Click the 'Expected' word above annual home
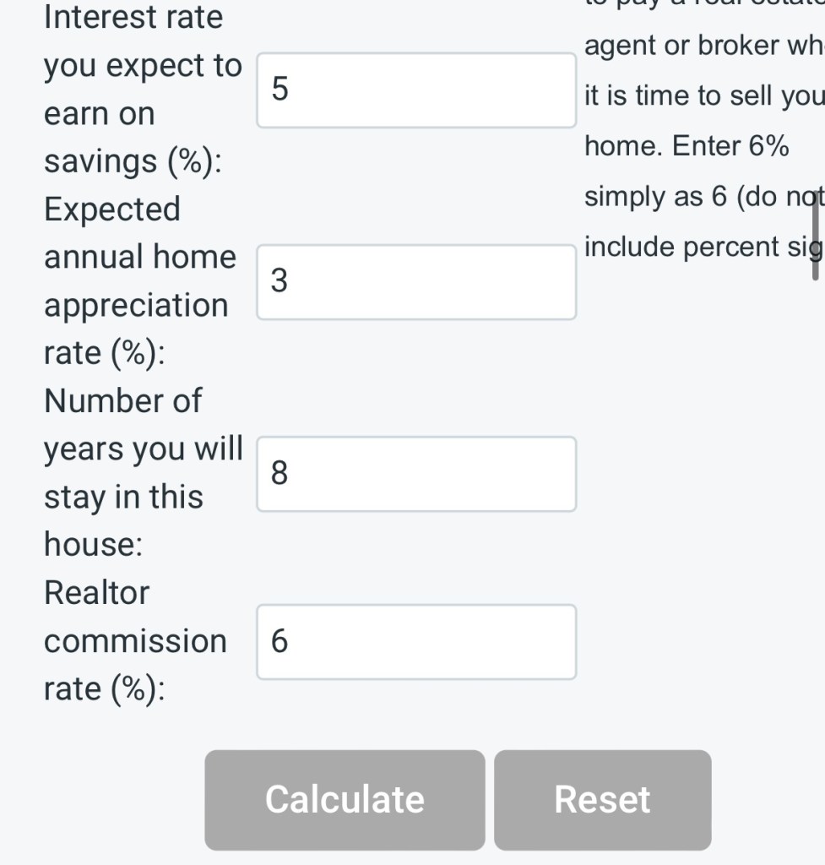Screen dimensions: 825x865 [x=112, y=209]
